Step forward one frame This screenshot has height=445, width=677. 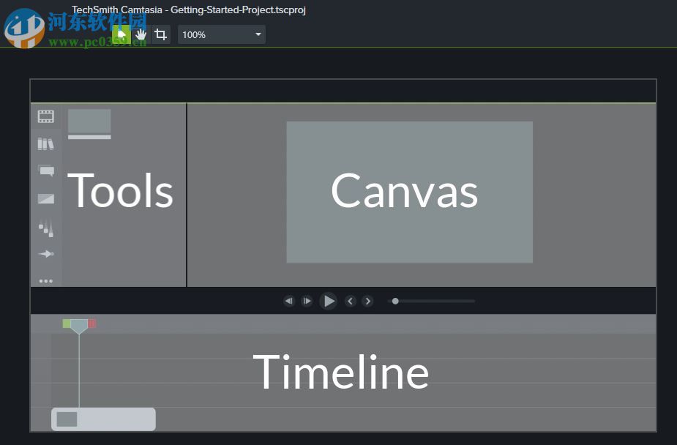(307, 301)
